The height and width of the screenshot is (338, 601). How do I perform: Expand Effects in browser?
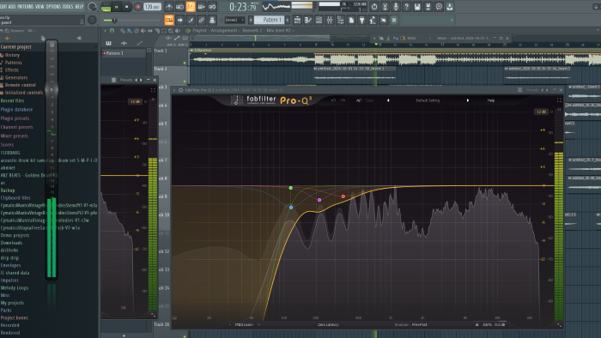(11, 70)
